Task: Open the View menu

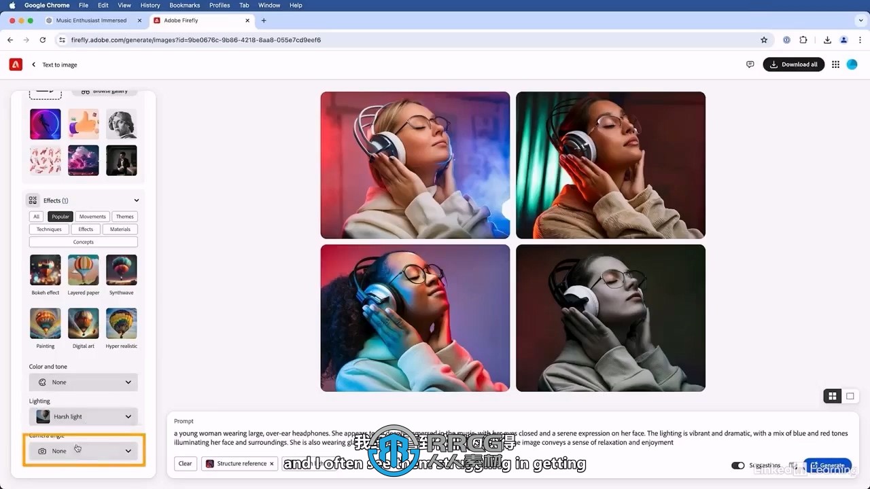Action: [124, 5]
